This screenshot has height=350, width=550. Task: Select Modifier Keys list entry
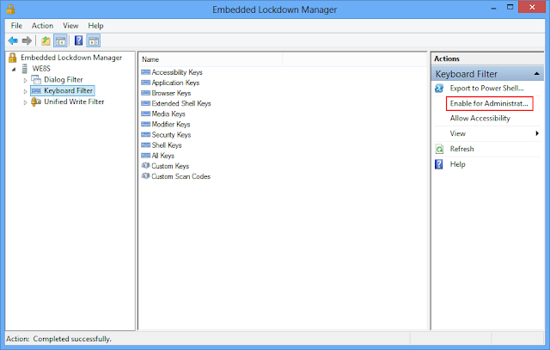click(171, 125)
